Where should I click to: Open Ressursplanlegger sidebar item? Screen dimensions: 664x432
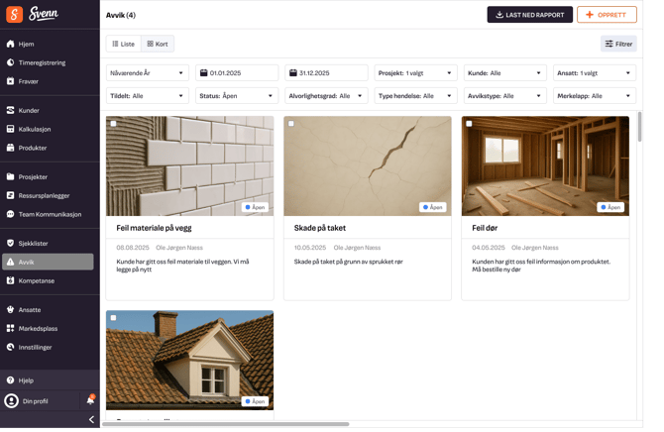point(44,195)
